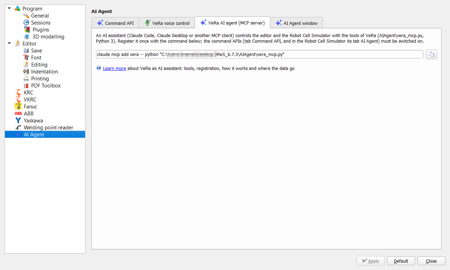Open the Indentation icon

26,71
